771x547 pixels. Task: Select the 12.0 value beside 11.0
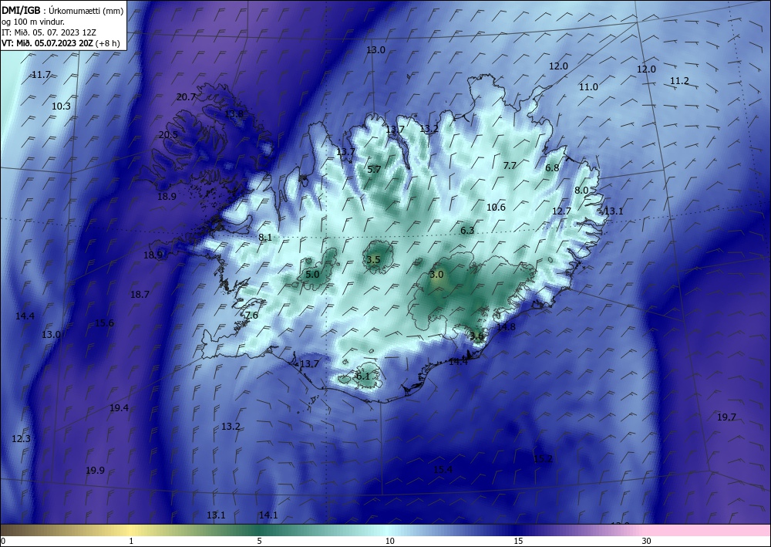558,66
